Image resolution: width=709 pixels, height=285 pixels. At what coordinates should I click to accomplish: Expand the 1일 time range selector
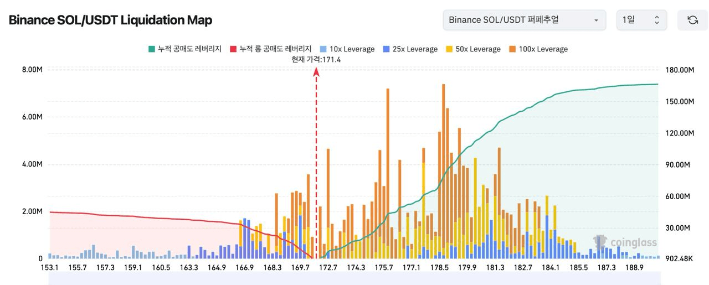coord(641,20)
